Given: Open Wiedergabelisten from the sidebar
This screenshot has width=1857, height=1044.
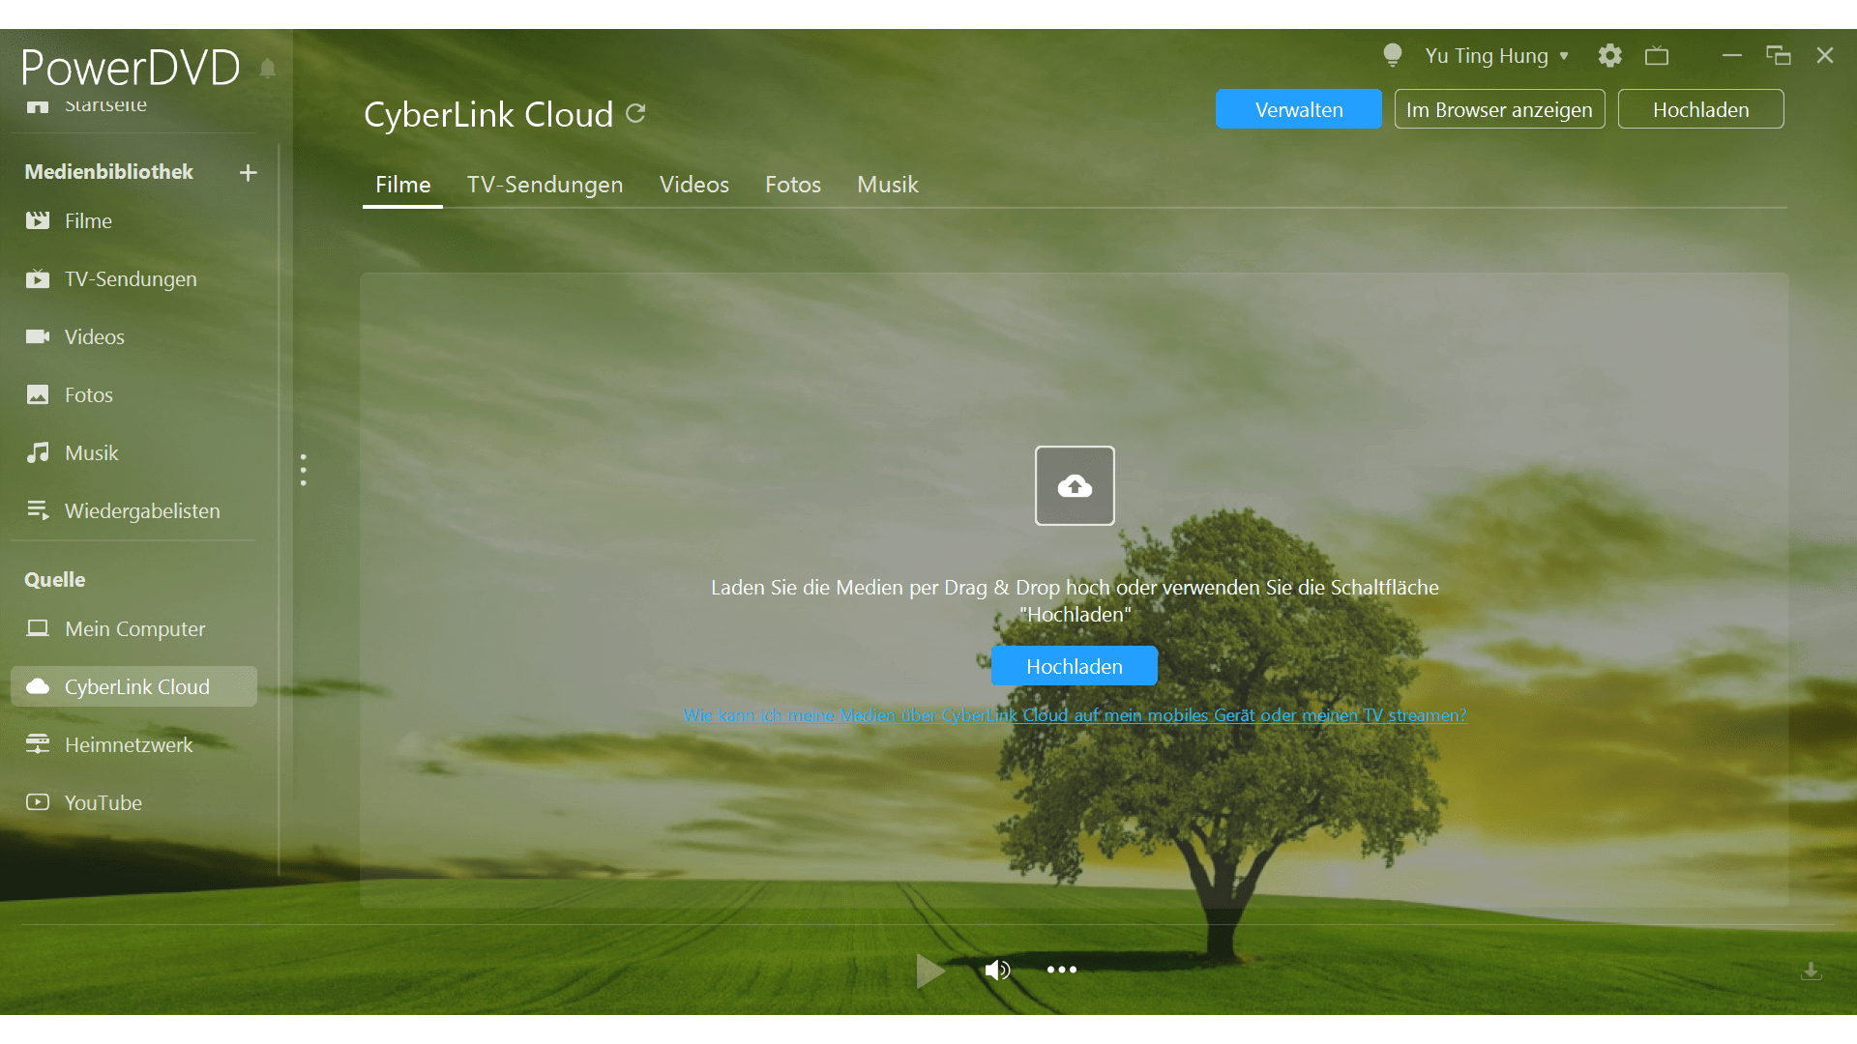Looking at the screenshot, I should point(141,510).
